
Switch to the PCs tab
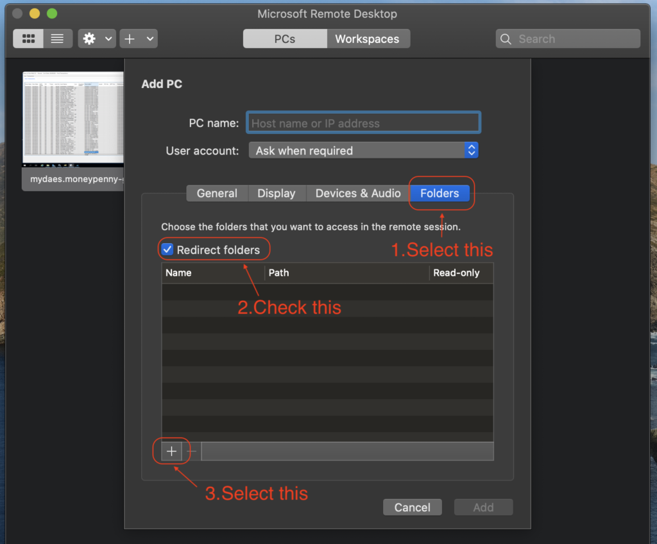pyautogui.click(x=285, y=38)
